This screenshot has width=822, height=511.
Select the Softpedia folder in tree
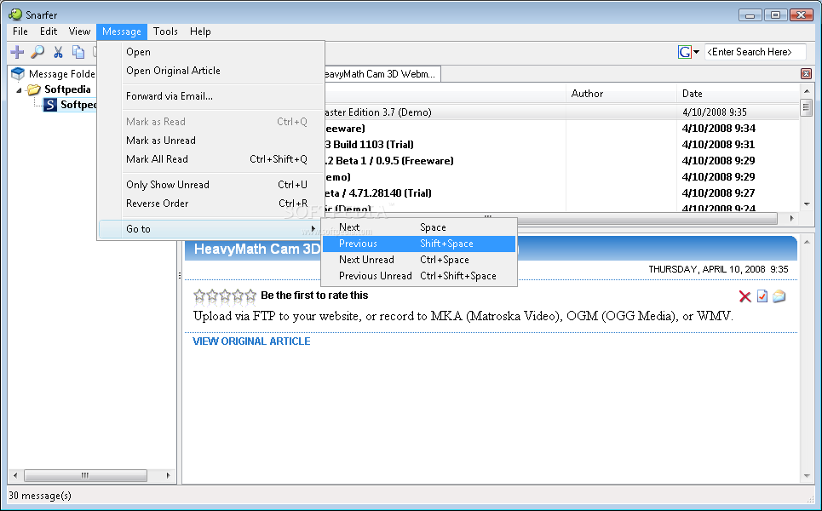coord(67,89)
